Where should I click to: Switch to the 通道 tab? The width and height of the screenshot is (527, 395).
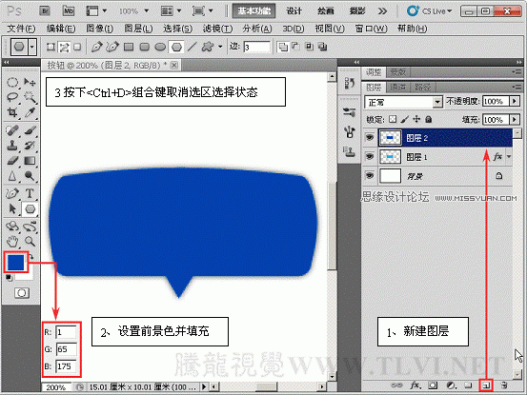[398, 88]
